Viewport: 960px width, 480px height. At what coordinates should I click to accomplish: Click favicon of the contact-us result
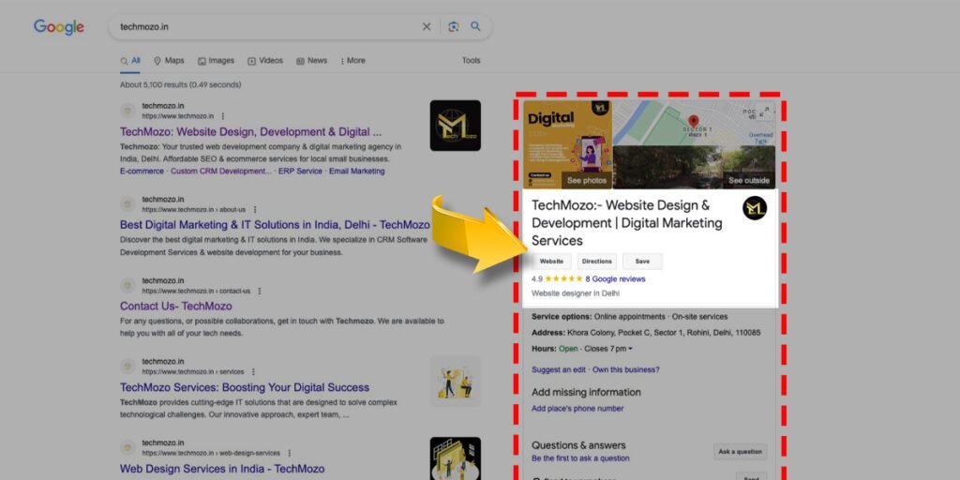(x=127, y=285)
